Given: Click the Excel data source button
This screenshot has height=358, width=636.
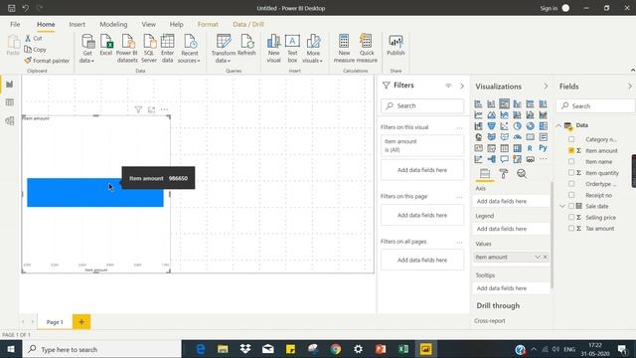Looking at the screenshot, I should click(x=106, y=45).
